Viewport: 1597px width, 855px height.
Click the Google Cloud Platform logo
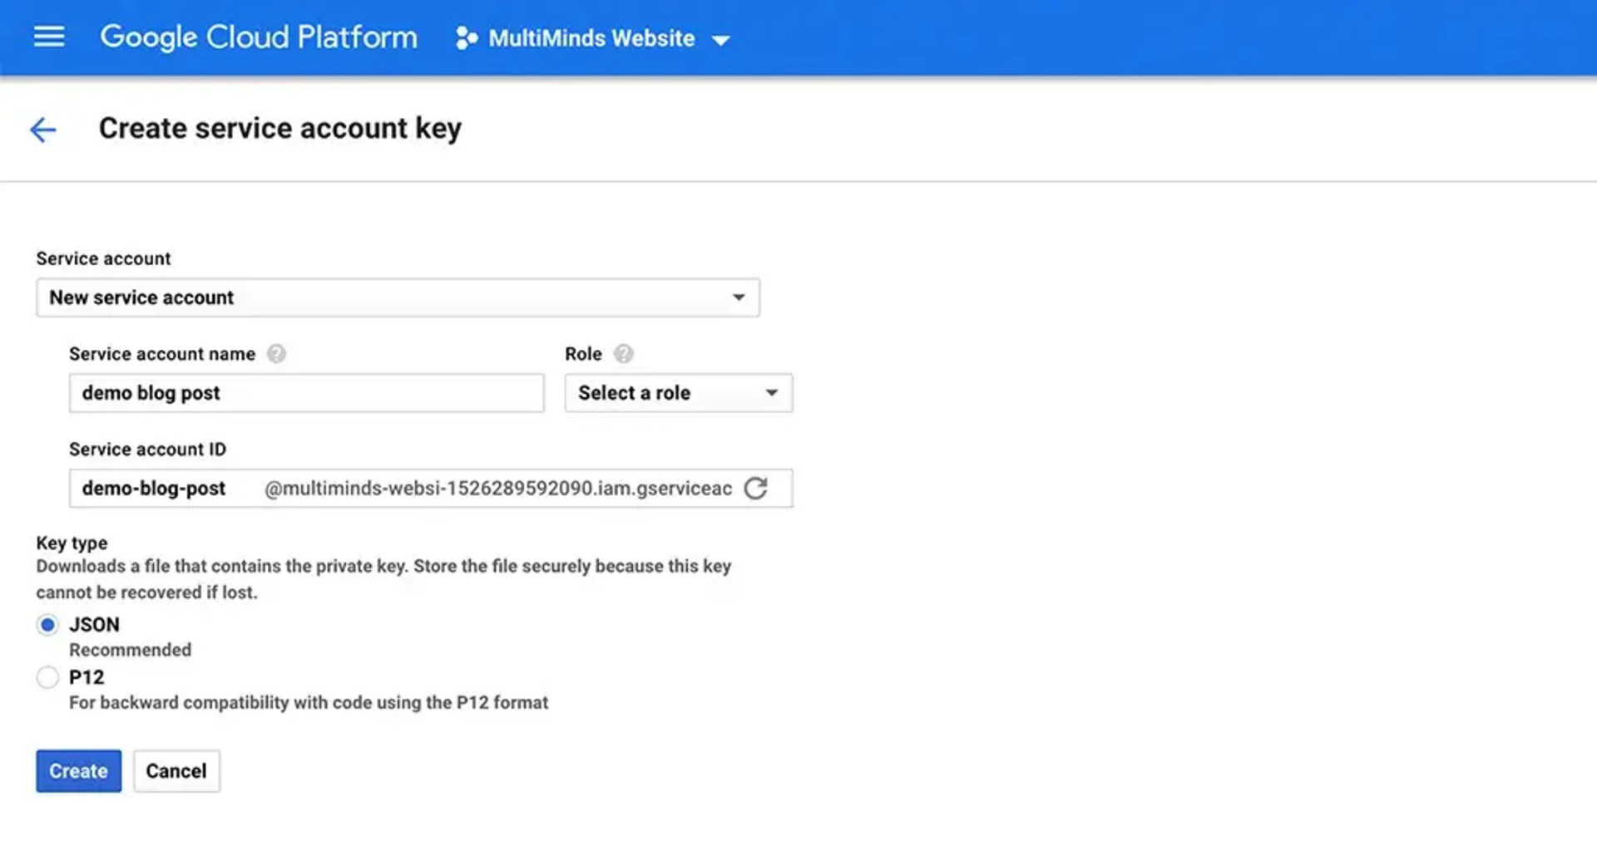click(258, 37)
